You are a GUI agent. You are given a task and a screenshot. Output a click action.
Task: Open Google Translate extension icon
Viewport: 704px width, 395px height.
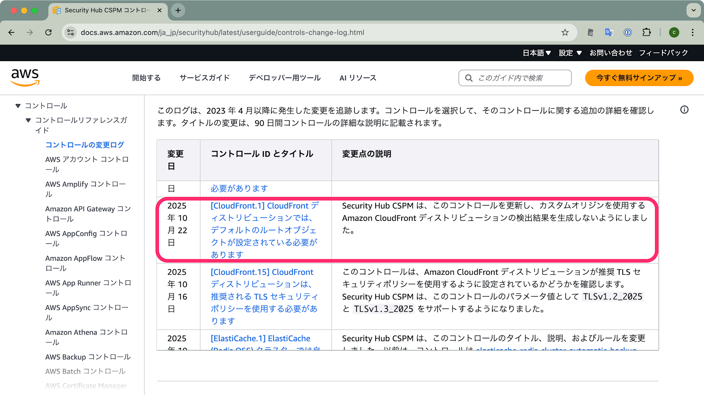click(609, 32)
